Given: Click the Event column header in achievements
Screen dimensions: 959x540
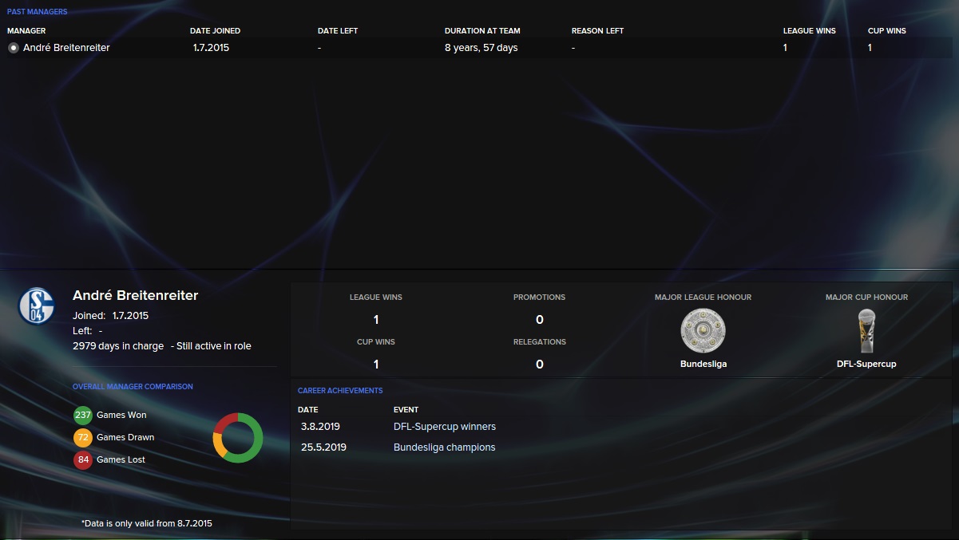Looking at the screenshot, I should pos(406,410).
